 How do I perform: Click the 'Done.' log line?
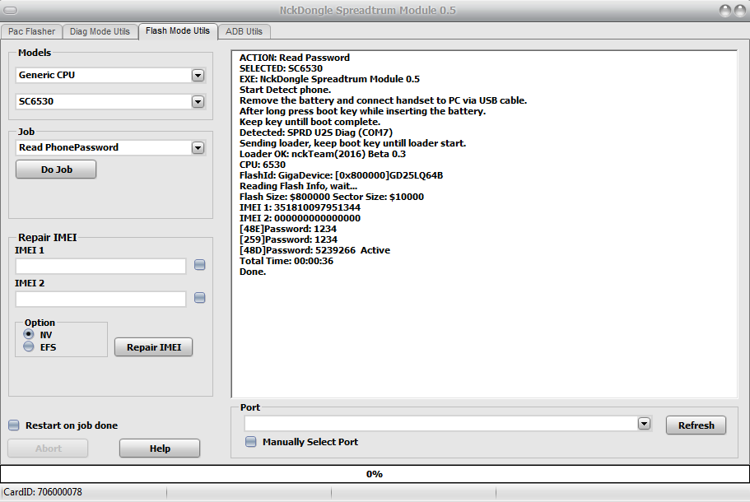(x=253, y=272)
